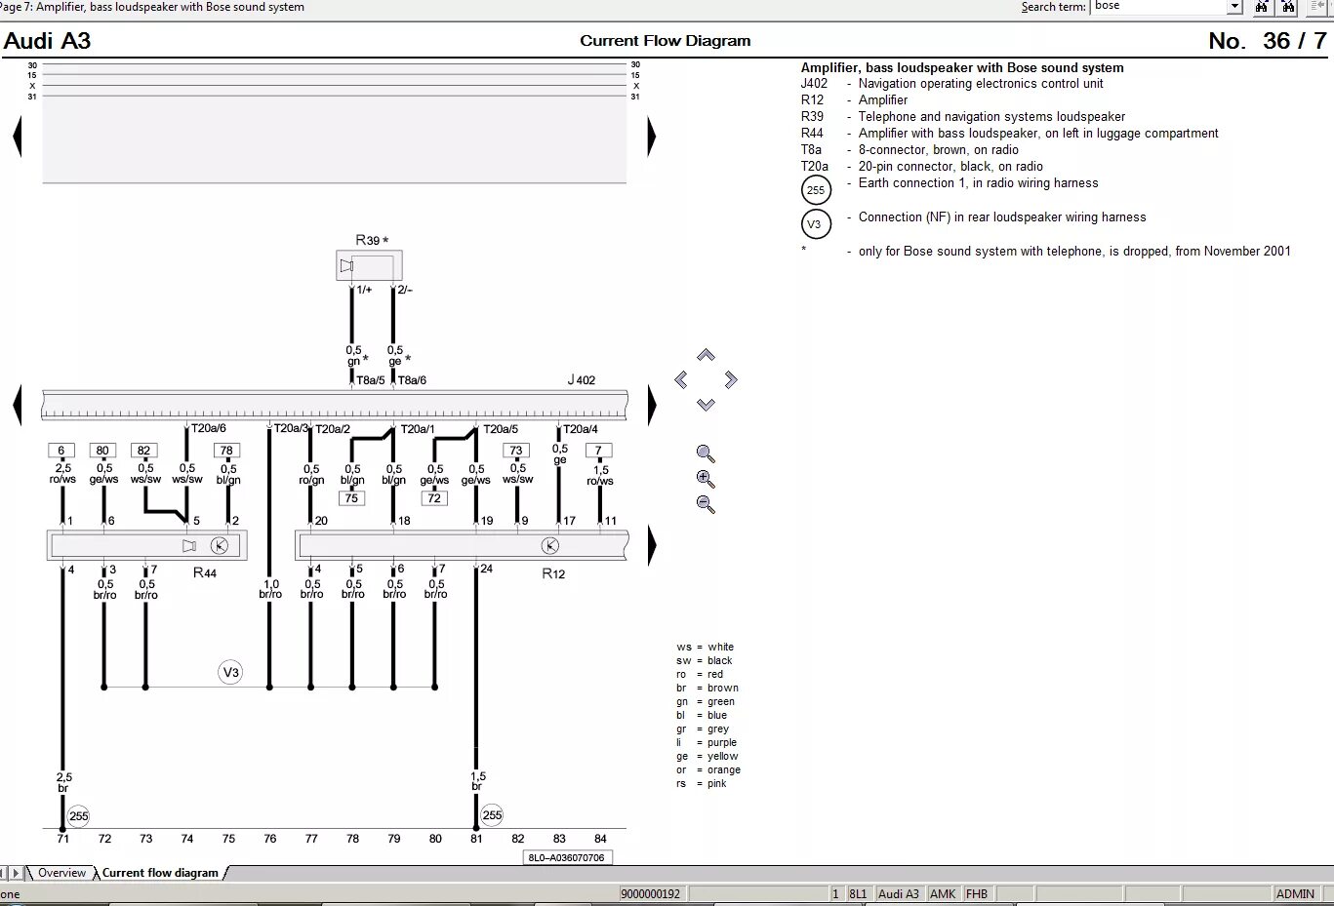This screenshot has width=1334, height=906.
Task: Switch to the Overview tab
Action: [61, 873]
